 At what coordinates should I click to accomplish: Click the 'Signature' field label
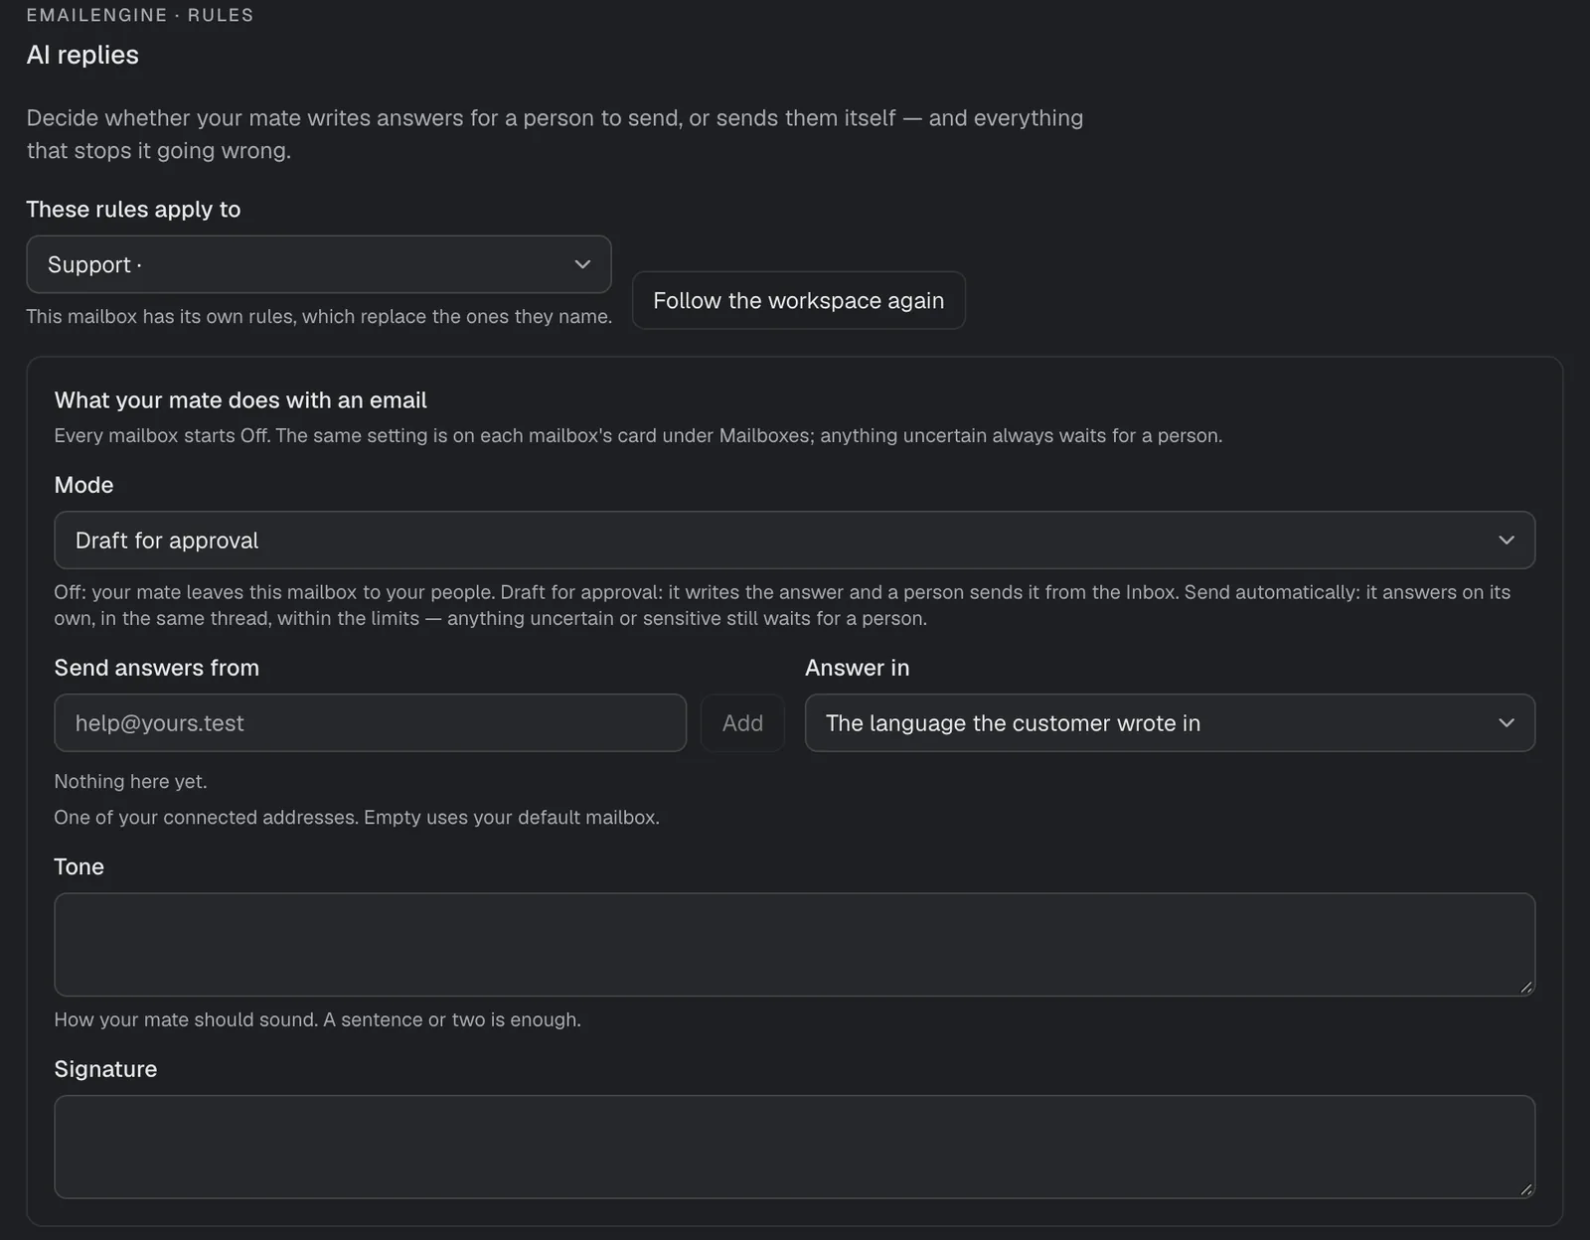pos(105,1069)
